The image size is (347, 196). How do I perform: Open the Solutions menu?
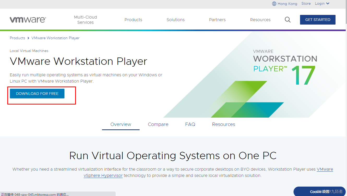176,20
